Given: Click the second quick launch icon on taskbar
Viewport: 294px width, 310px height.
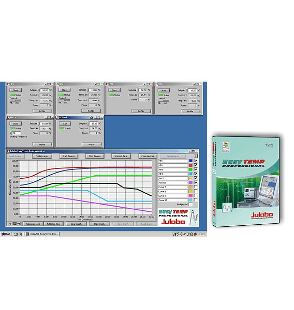Looking at the screenshot, I should (20, 234).
